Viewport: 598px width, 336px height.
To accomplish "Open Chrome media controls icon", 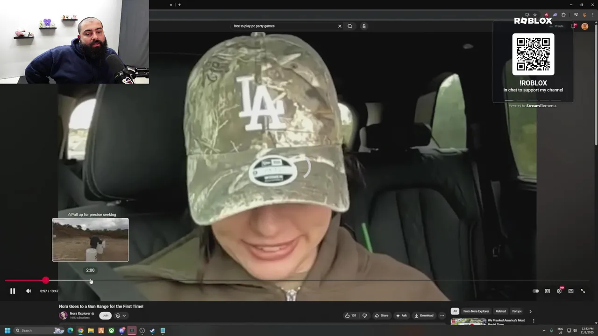I will pyautogui.click(x=576, y=15).
